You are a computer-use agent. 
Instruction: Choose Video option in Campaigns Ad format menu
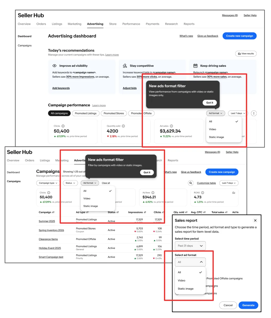[x=87, y=199]
